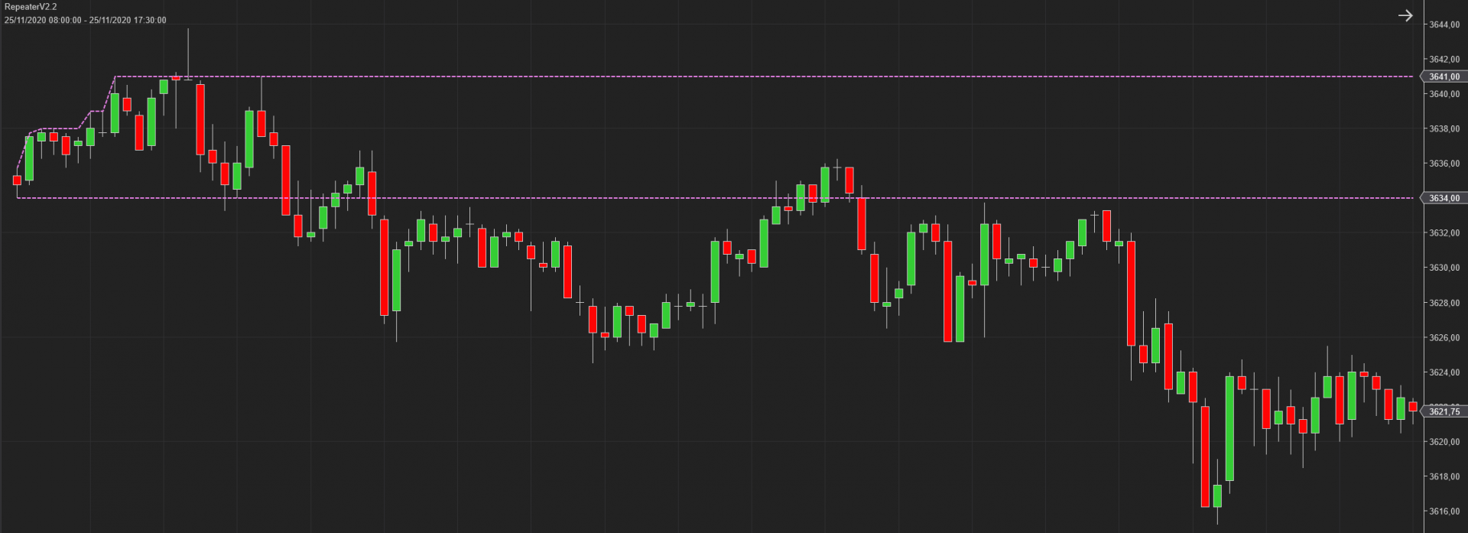Click the 3621,75 current price marker
The height and width of the screenshot is (533, 1468).
1444,411
